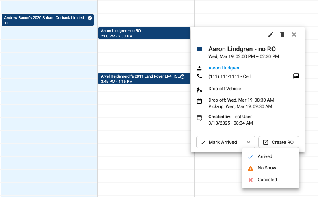The height and width of the screenshot is (197, 318).
Task: Close the appointment details popup
Action: click(294, 35)
